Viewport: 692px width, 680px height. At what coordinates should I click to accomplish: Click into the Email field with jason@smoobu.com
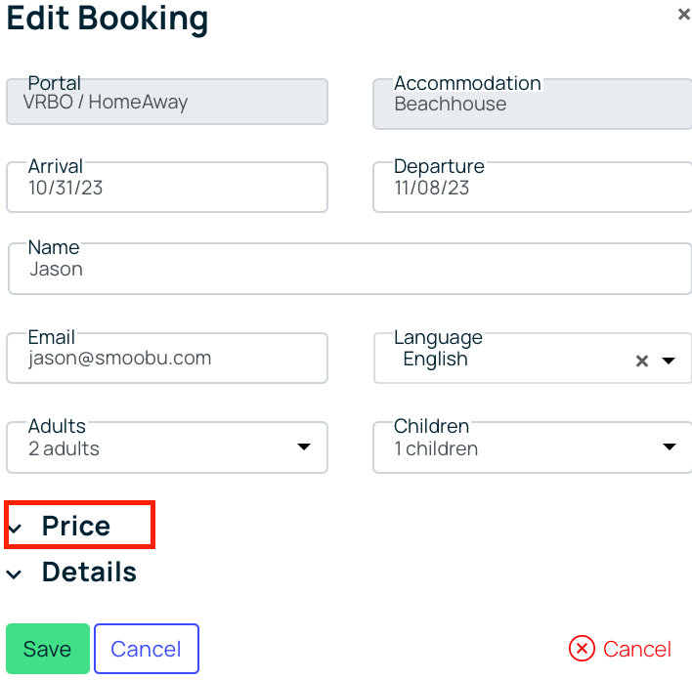pyautogui.click(x=167, y=358)
